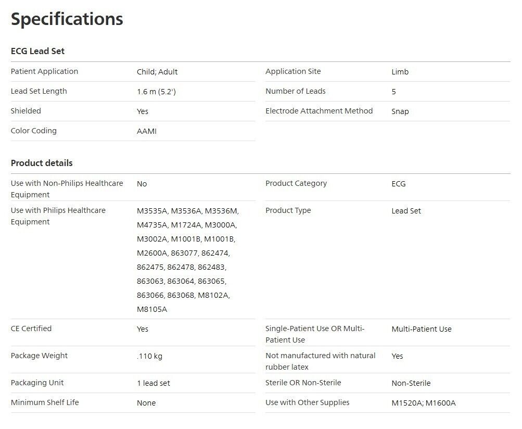Image resolution: width=522 pixels, height=429 pixels.
Task: Click the M3002A, M1001B, M1001B line
Action: 186,239
